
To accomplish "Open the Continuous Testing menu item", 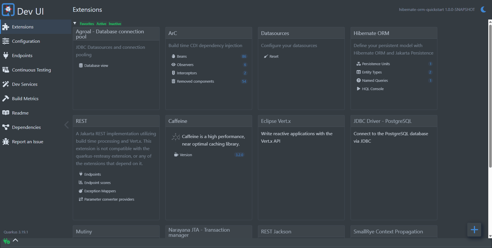I will click(x=36, y=70).
